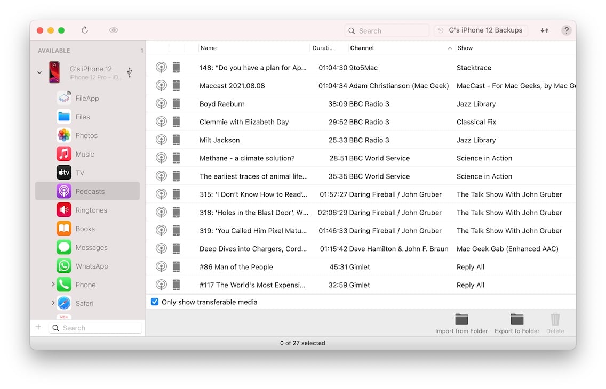606x389 pixels.
Task: Click the Delete trash button
Action: click(x=555, y=323)
